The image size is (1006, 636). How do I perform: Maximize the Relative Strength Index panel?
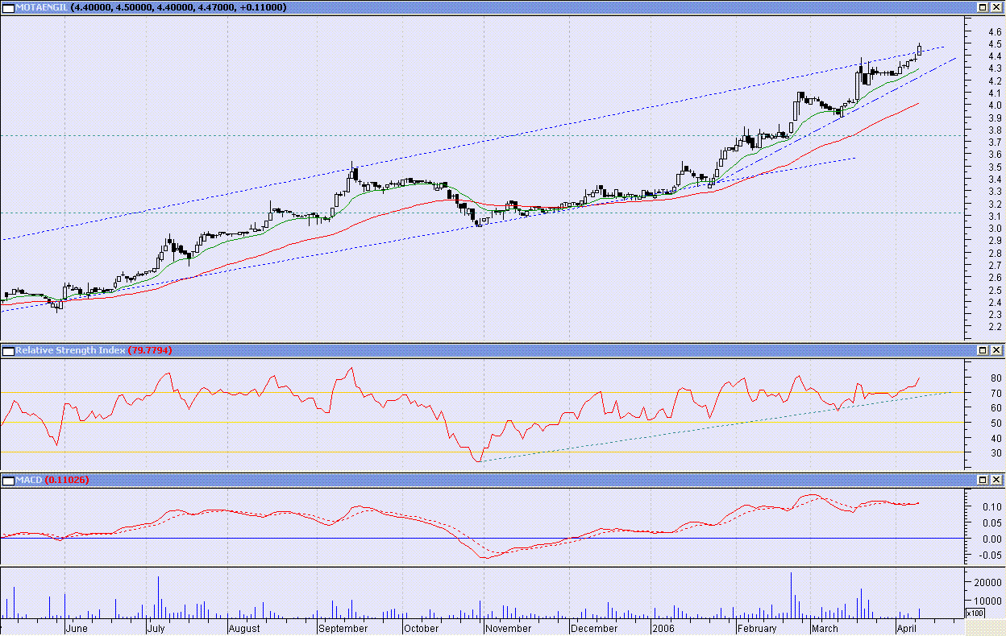983,350
